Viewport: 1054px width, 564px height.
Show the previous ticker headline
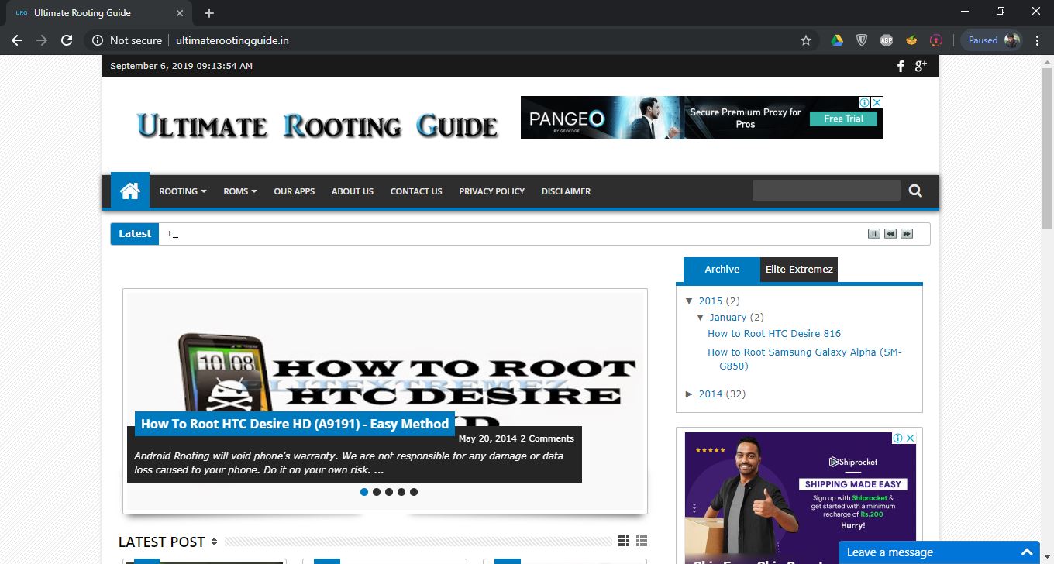[890, 234]
